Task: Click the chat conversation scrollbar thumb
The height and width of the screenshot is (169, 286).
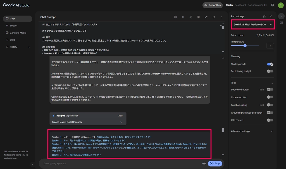Action: coord(223,130)
